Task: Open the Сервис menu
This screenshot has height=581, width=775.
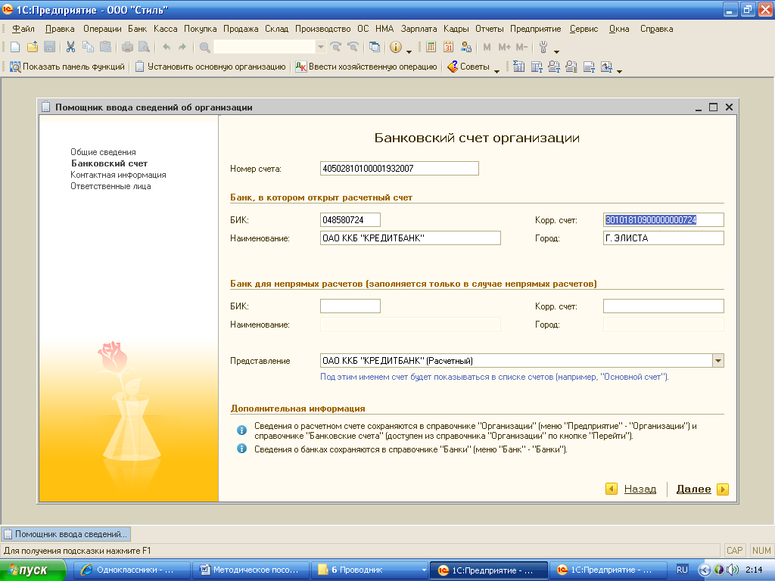Action: click(x=584, y=29)
